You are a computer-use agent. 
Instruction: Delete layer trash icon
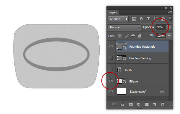tap(163, 104)
